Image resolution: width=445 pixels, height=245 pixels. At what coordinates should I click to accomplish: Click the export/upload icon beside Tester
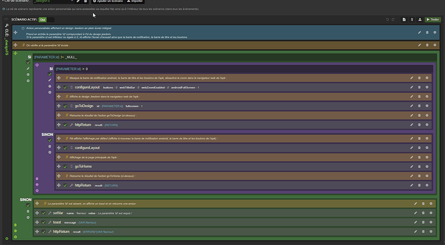point(420,19)
